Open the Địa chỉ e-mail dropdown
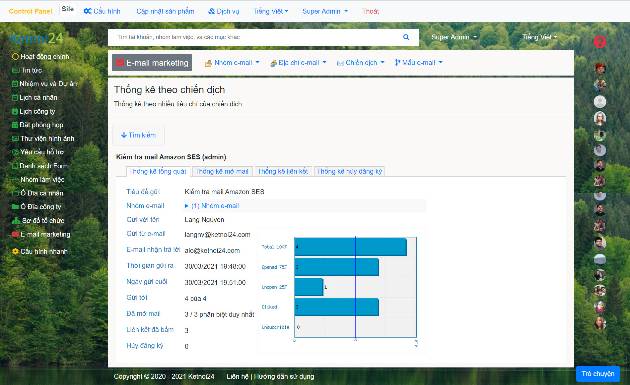Viewport: 630px width, 385px height. coord(298,63)
